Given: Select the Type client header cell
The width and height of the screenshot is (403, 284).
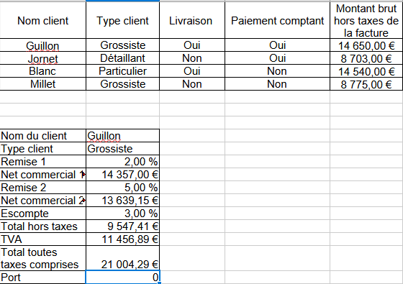Looking at the screenshot, I should click(122, 21).
